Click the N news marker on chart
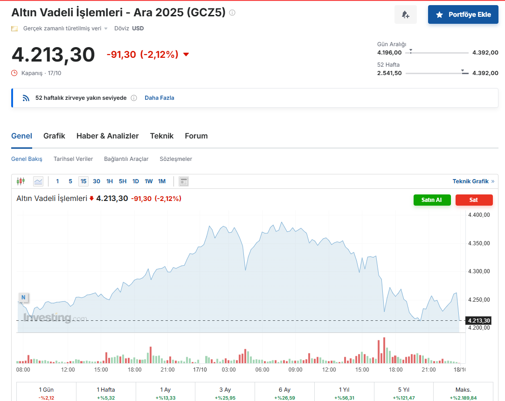The image size is (505, 401). (x=23, y=297)
